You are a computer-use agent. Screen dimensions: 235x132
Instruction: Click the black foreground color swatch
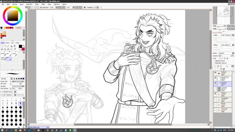coord(20,46)
